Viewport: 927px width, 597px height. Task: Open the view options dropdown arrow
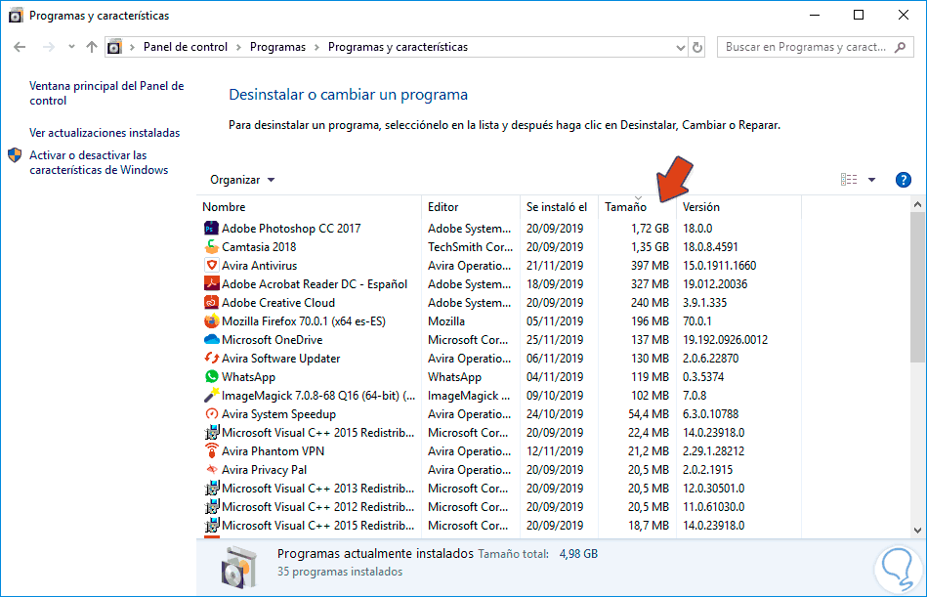click(x=871, y=180)
